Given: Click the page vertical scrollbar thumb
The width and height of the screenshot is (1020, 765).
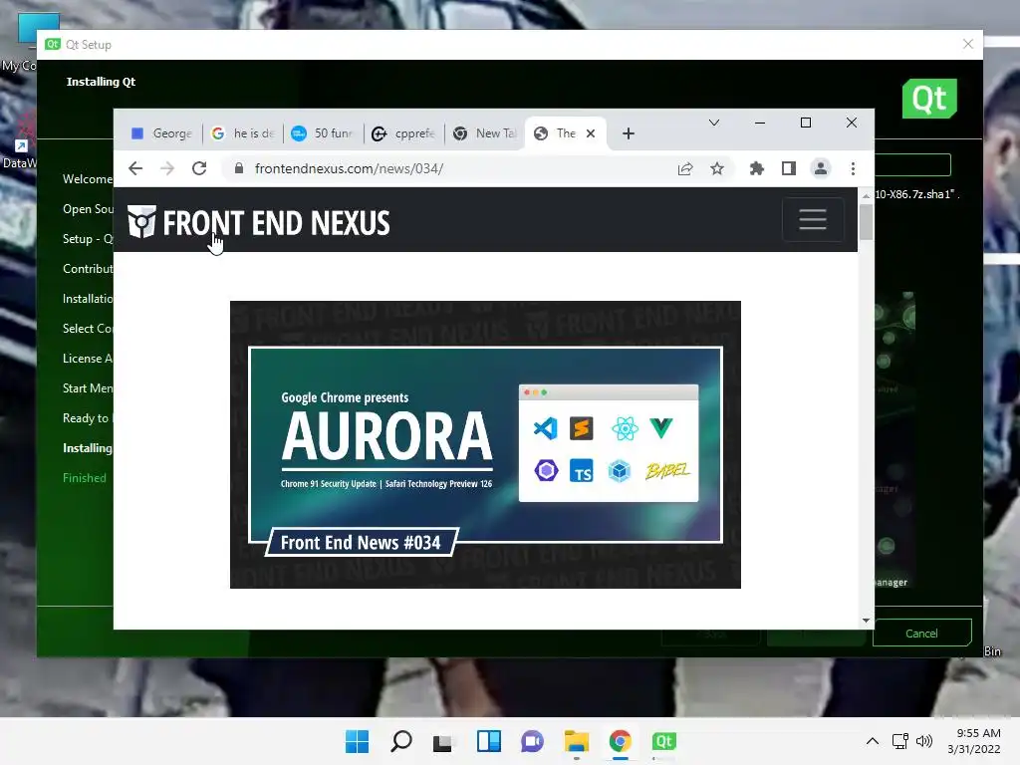Looking at the screenshot, I should point(866,222).
